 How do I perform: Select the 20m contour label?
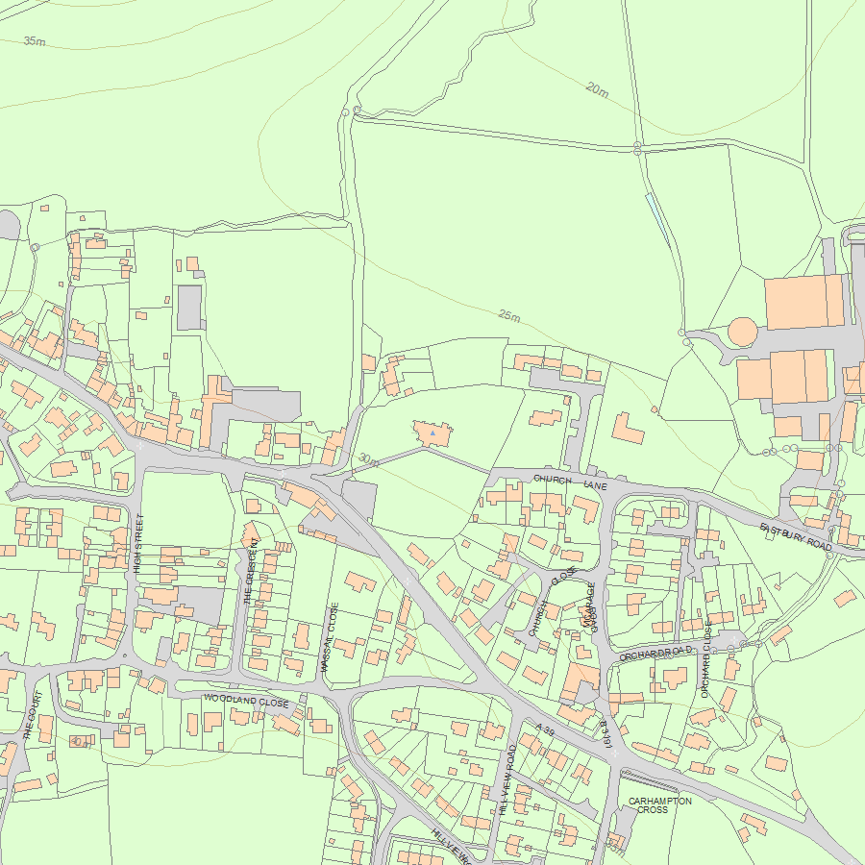598,89
